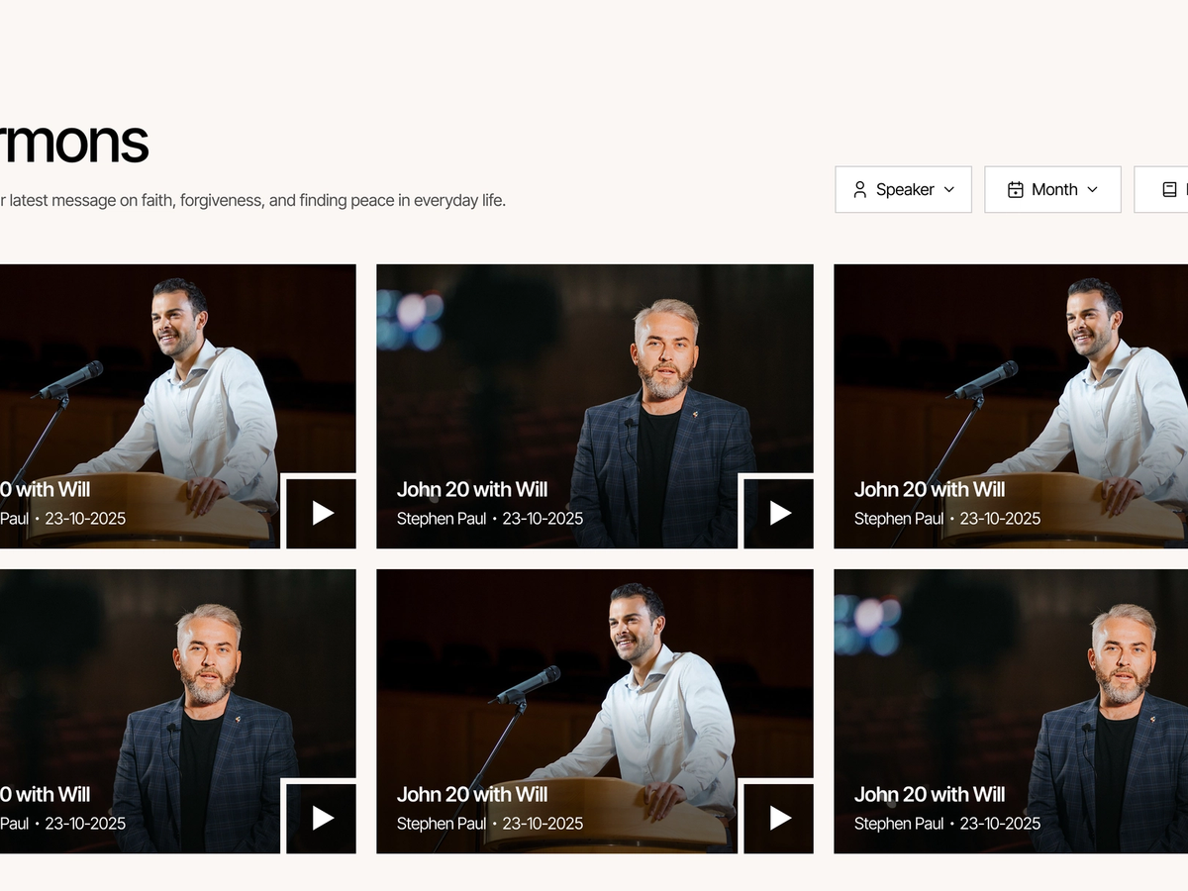1188x891 pixels.
Task: Play the bottom-row middle sermon with white-shirt speaker
Action: (779, 817)
